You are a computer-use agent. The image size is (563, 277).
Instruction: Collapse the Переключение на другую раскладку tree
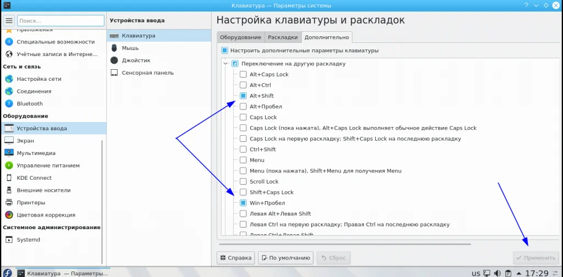click(x=225, y=64)
